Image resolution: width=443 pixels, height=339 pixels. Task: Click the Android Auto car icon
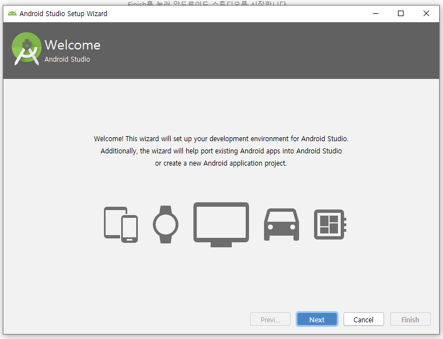(281, 225)
